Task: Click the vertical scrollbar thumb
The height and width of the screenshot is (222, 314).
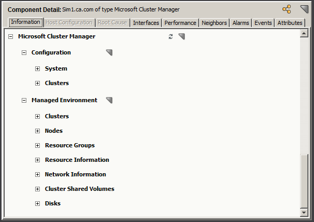Action: (304, 181)
